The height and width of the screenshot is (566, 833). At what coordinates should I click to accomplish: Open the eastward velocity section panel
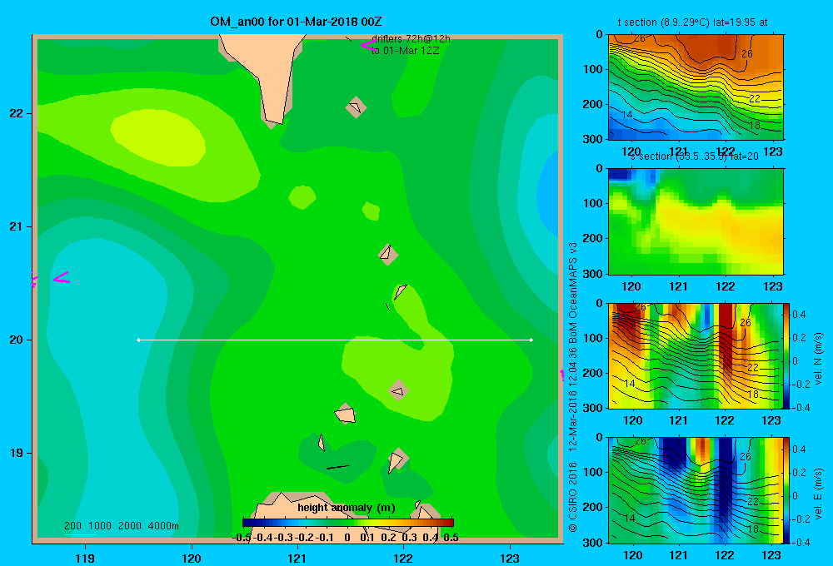pos(696,490)
